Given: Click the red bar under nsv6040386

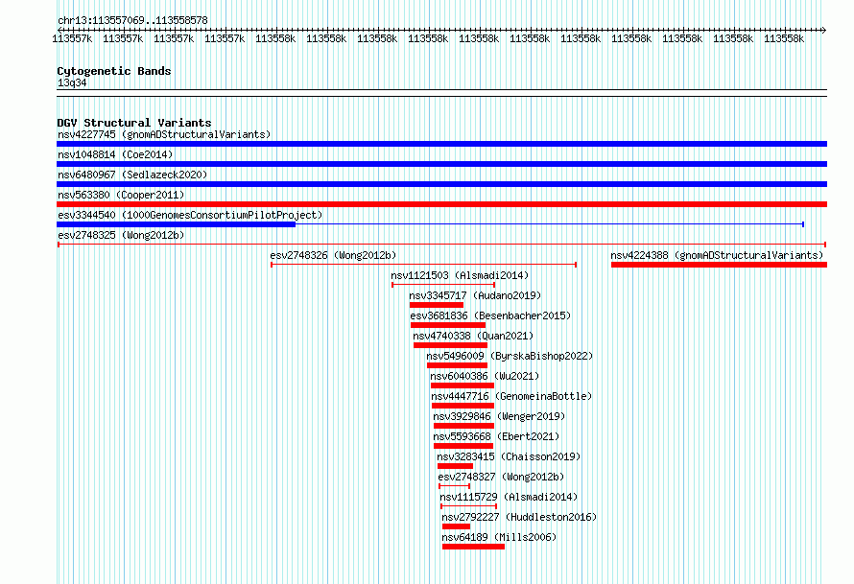Looking at the screenshot, I should pyautogui.click(x=463, y=385).
